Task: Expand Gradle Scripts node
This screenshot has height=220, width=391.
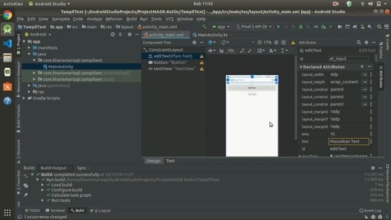Action: tap(24, 98)
